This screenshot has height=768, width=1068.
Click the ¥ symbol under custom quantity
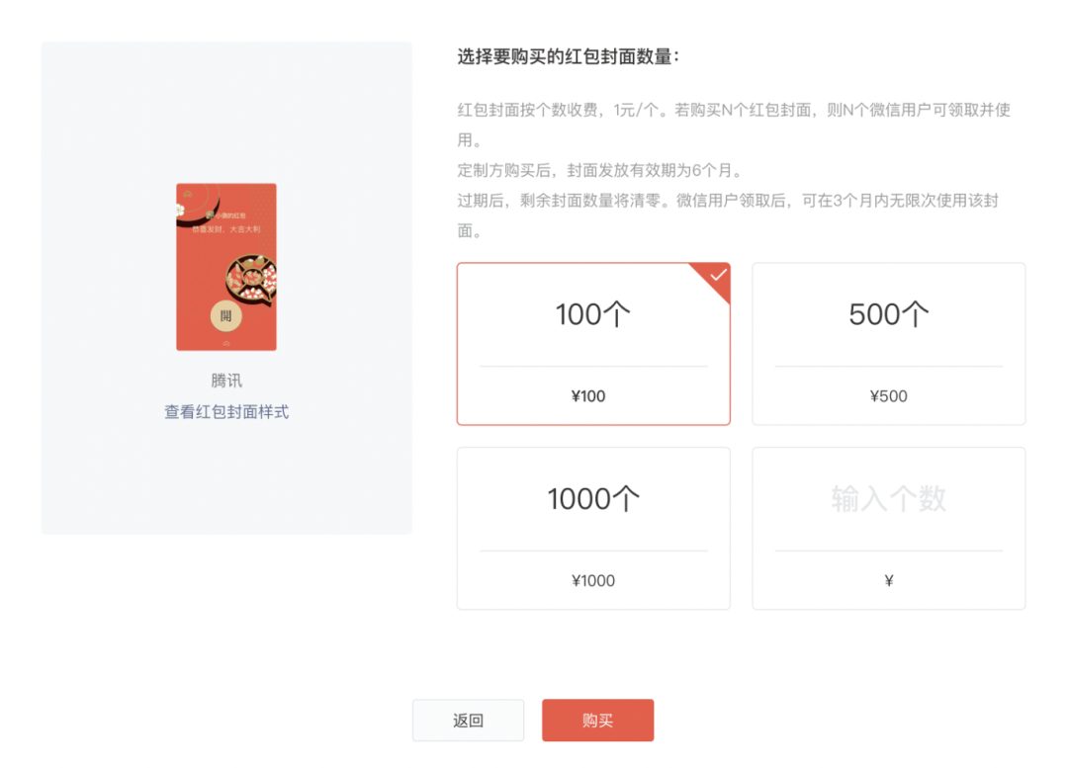click(x=888, y=581)
